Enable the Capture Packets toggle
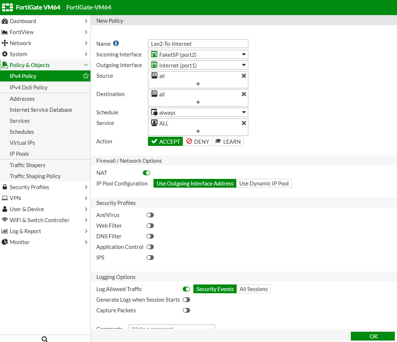Screen dimensions: 397x342 (x=186, y=310)
